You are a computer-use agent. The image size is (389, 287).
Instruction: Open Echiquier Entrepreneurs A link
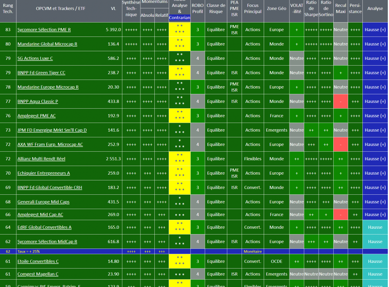43,173
